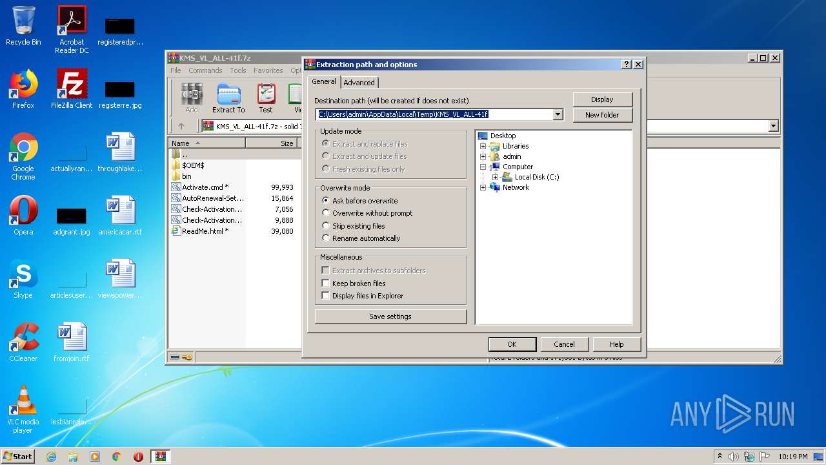Click the Destination path input field
This screenshot has height=465, width=826.
[434, 114]
